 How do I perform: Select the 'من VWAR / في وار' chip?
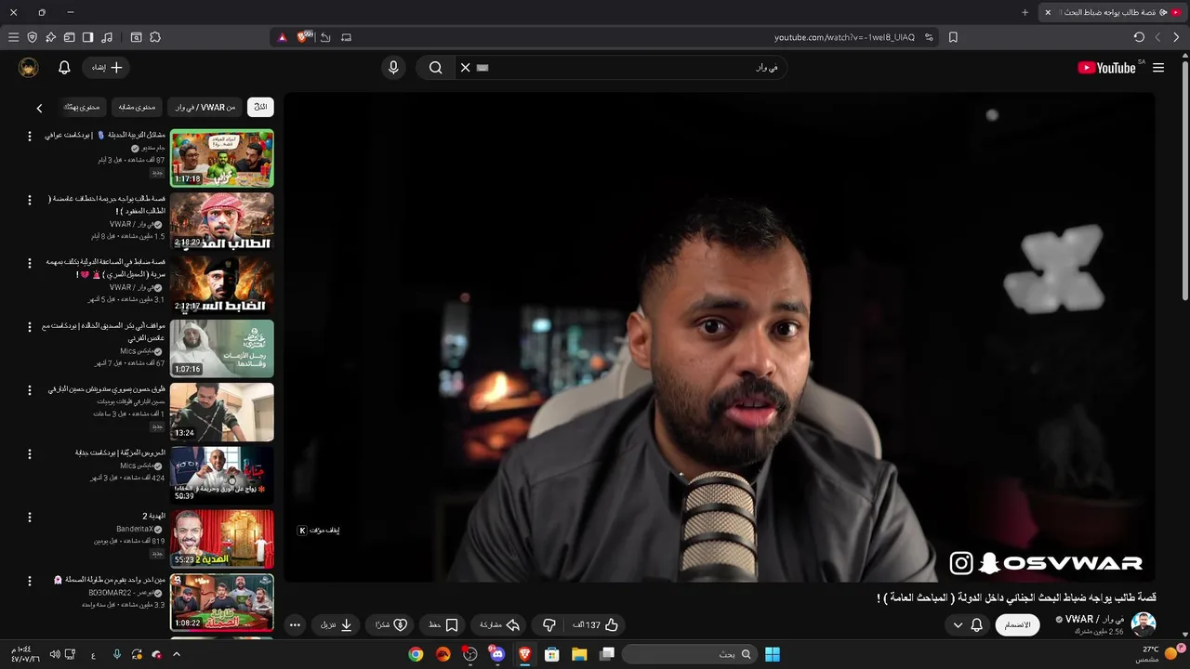click(205, 107)
